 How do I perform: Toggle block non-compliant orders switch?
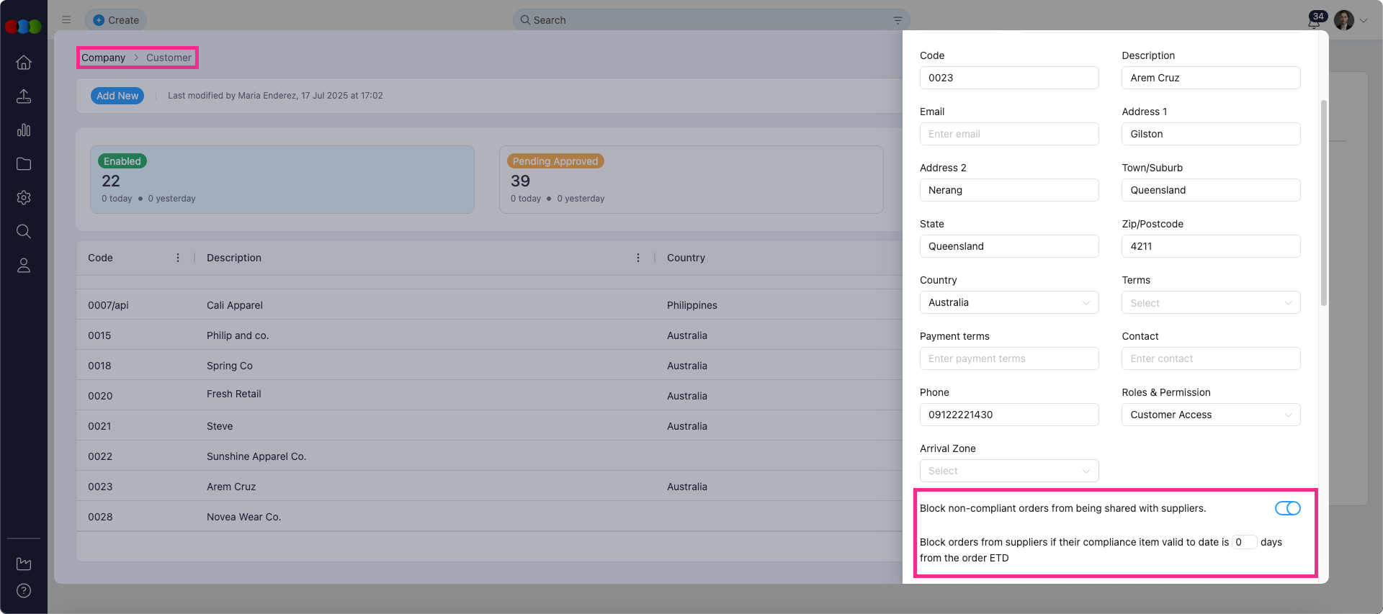coord(1287,509)
